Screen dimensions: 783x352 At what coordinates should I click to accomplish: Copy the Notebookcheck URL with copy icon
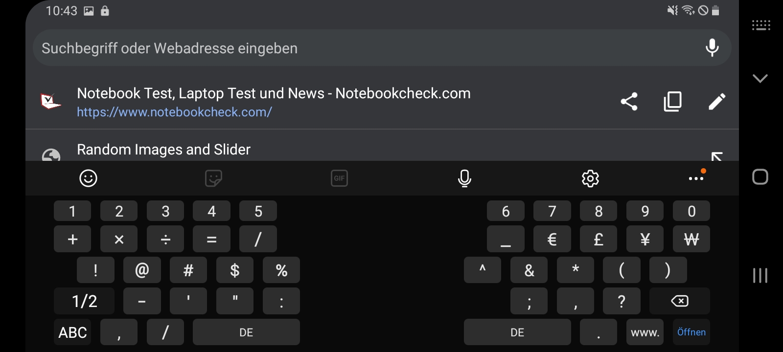click(x=672, y=102)
